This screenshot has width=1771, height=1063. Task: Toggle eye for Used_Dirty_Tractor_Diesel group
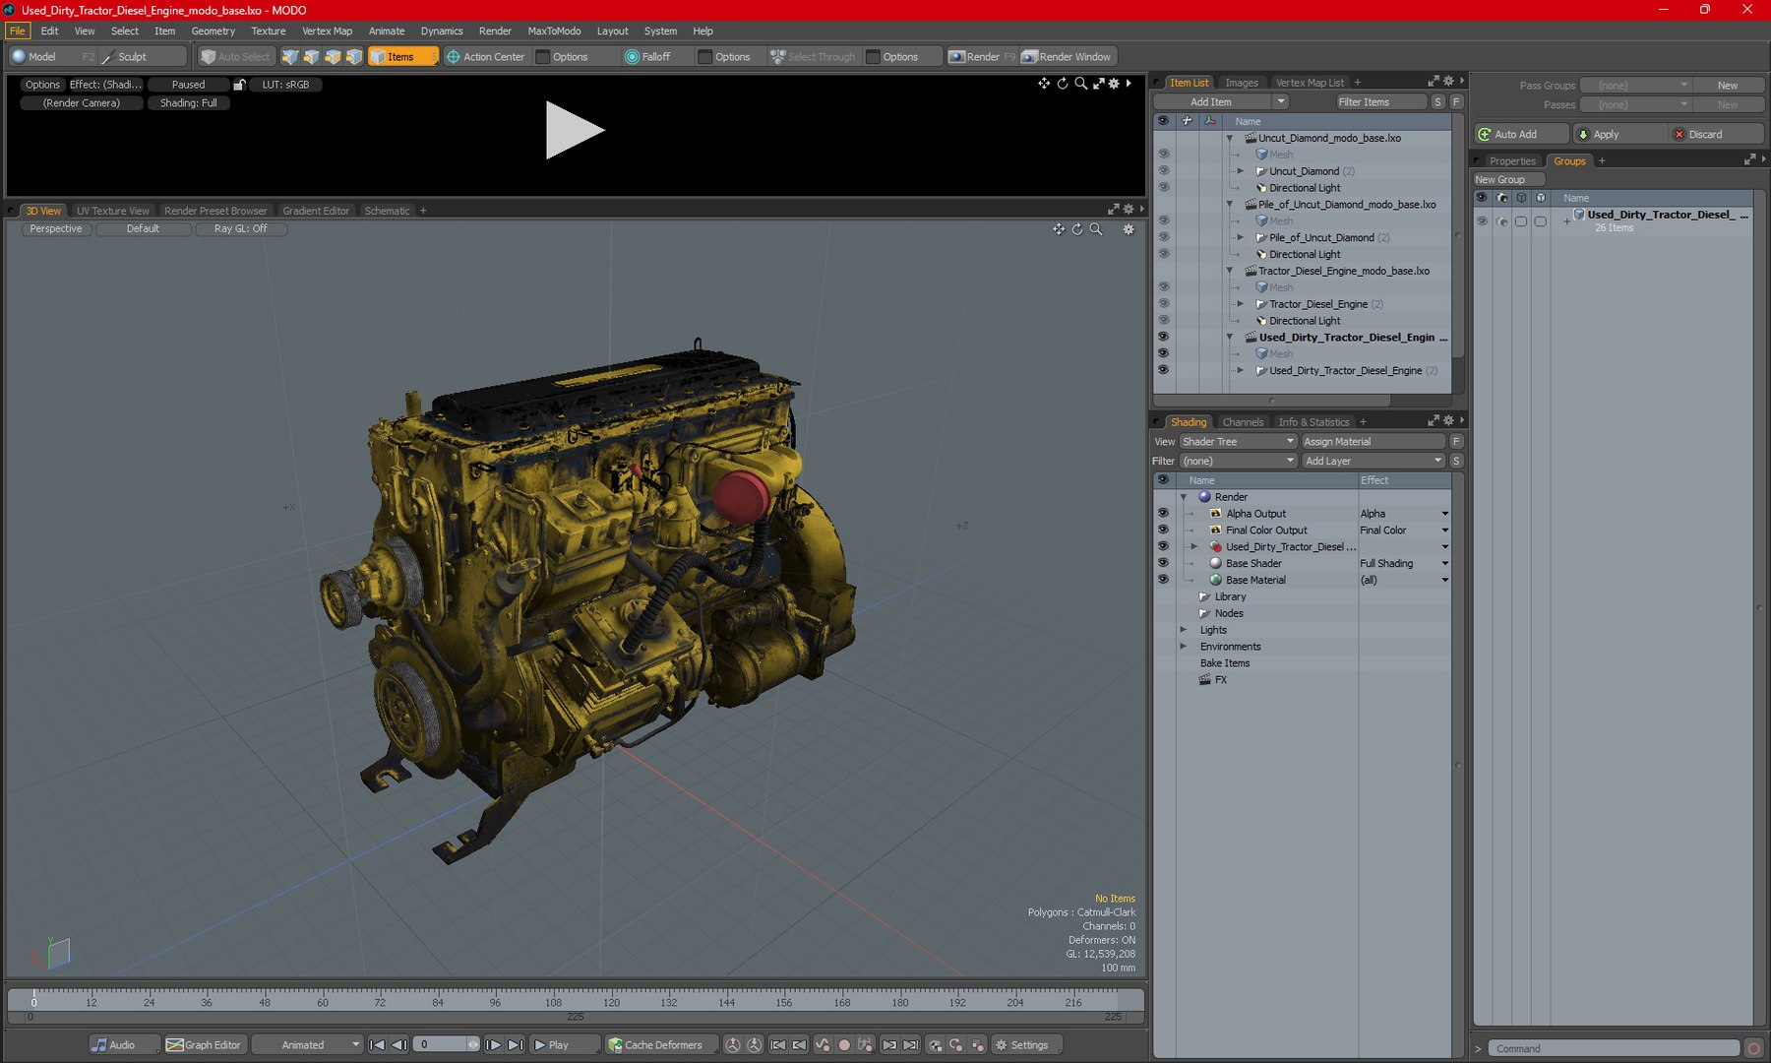tap(1482, 221)
